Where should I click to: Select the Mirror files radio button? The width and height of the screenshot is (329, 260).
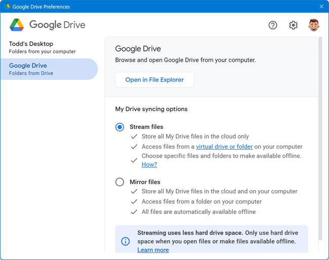tap(119, 182)
